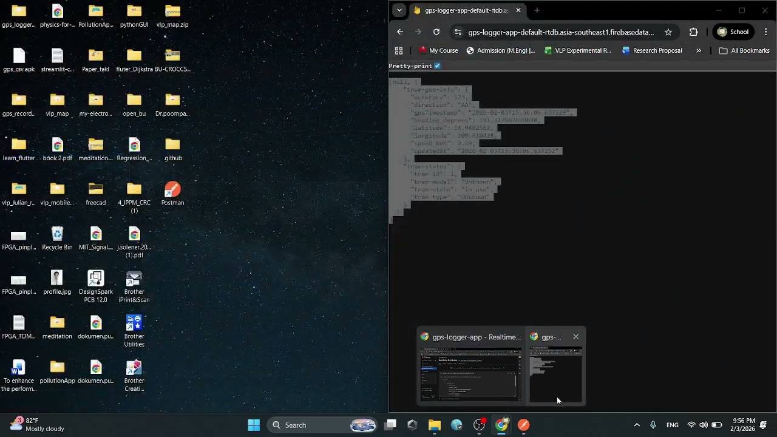The height and width of the screenshot is (437, 777).
Task: Select the Recycle Bin desktop icon
Action: (x=57, y=239)
